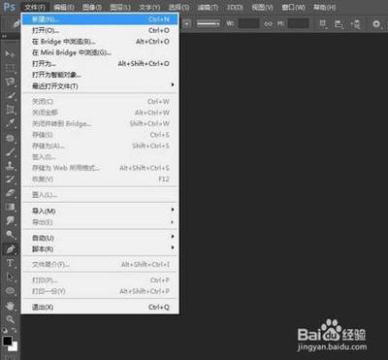The width and height of the screenshot is (388, 360).
Task: Select the Magic Wand tool
Action: point(10,95)
